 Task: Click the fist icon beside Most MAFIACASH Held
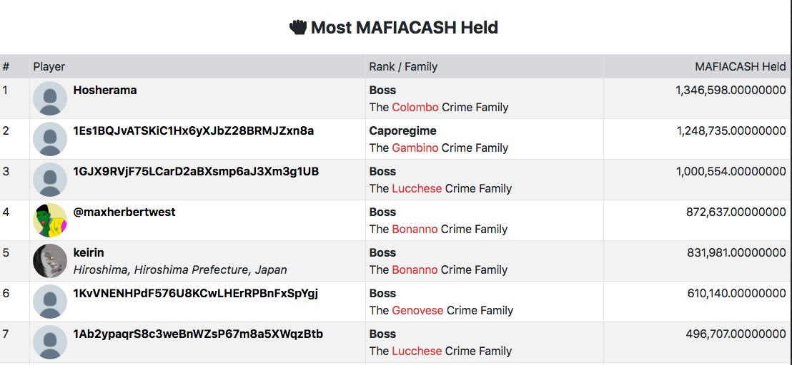click(298, 26)
